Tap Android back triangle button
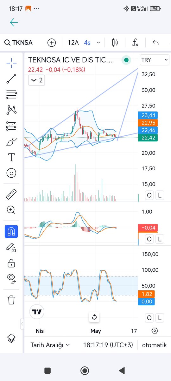The height and width of the screenshot is (381, 171). (122, 371)
